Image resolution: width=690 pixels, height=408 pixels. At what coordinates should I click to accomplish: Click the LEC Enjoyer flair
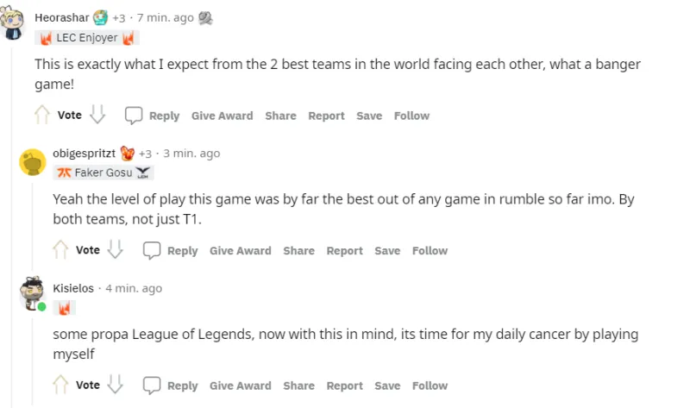click(86, 38)
